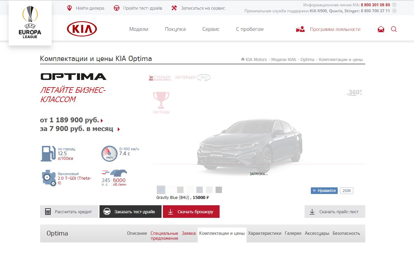Click the engine type icon

[x=49, y=178]
